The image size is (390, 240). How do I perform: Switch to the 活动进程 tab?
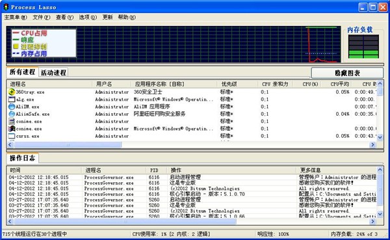(x=53, y=72)
